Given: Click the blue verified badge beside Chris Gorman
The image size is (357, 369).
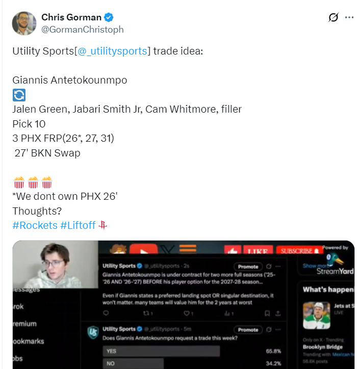Looking at the screenshot, I should tap(109, 17).
